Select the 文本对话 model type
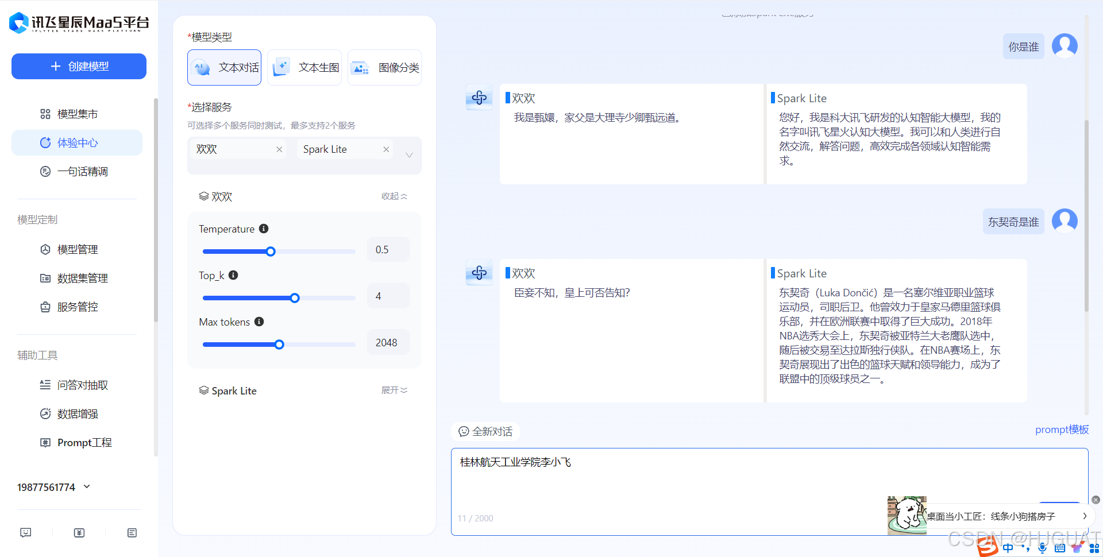 [224, 67]
